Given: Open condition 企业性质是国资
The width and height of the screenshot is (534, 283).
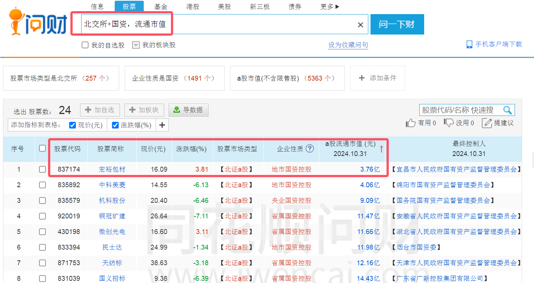Looking at the screenshot, I should tap(175, 78).
